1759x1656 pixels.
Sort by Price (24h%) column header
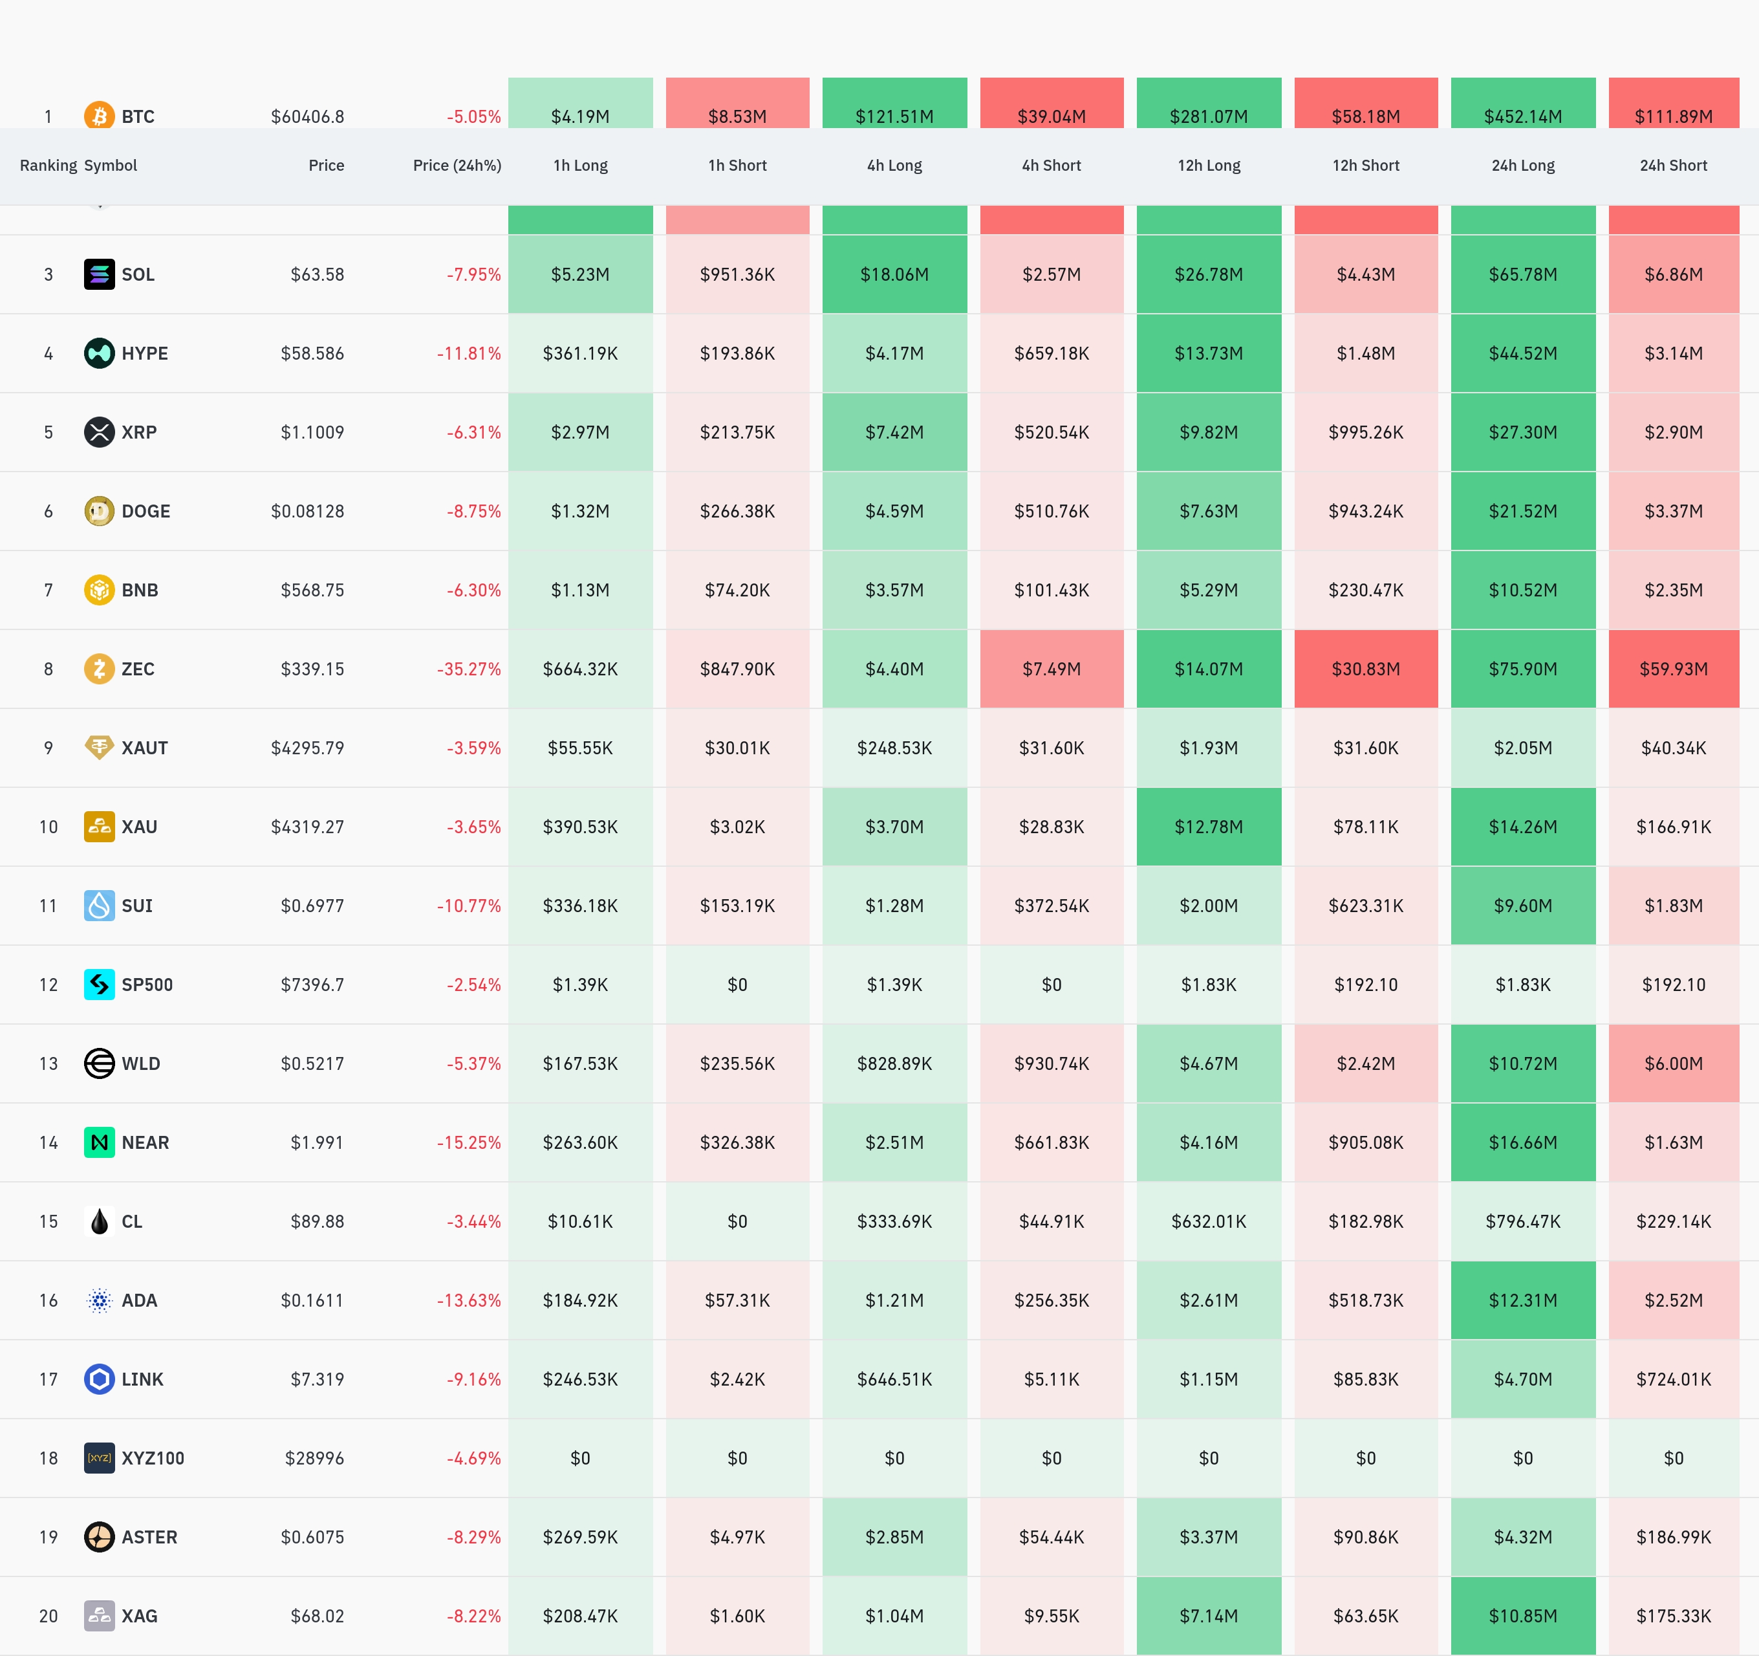tap(457, 166)
